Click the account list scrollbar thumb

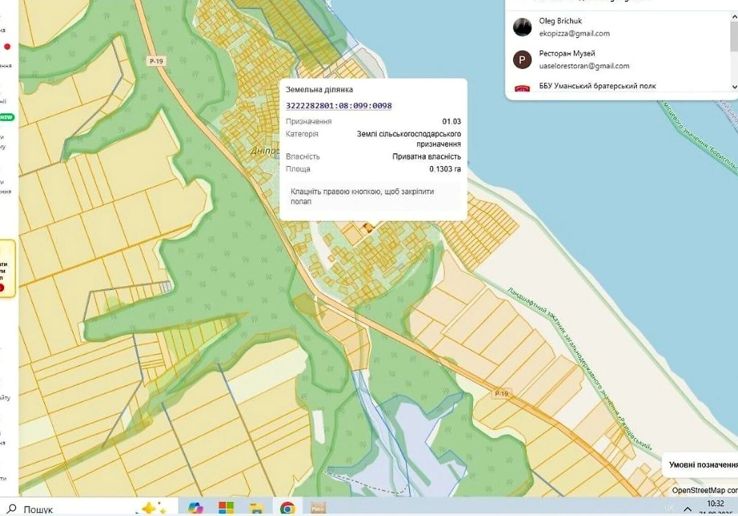(734, 36)
